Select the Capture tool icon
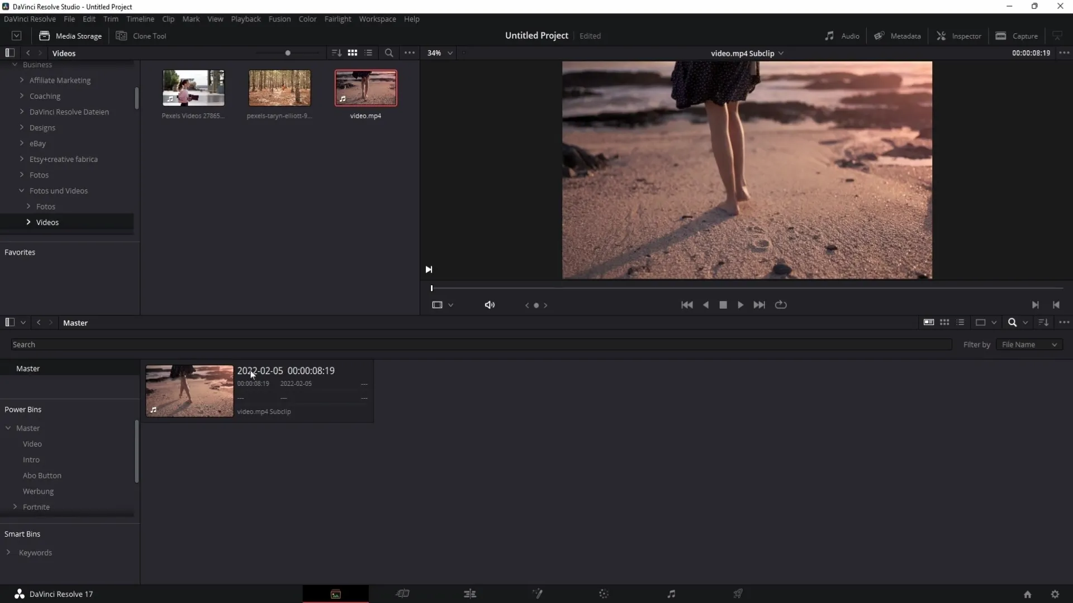 (x=1001, y=35)
